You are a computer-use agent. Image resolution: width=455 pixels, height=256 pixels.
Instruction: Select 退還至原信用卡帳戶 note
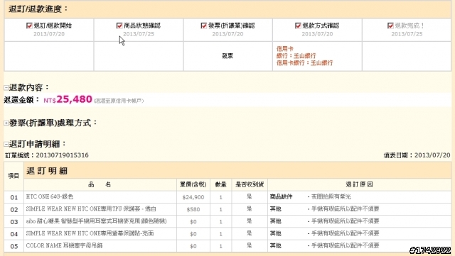119,101
